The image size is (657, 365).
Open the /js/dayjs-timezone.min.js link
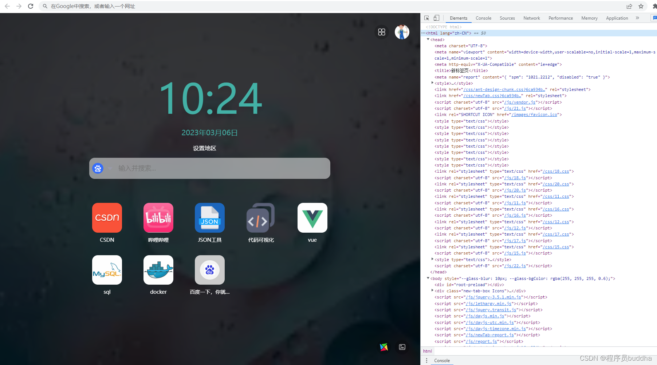496,329
